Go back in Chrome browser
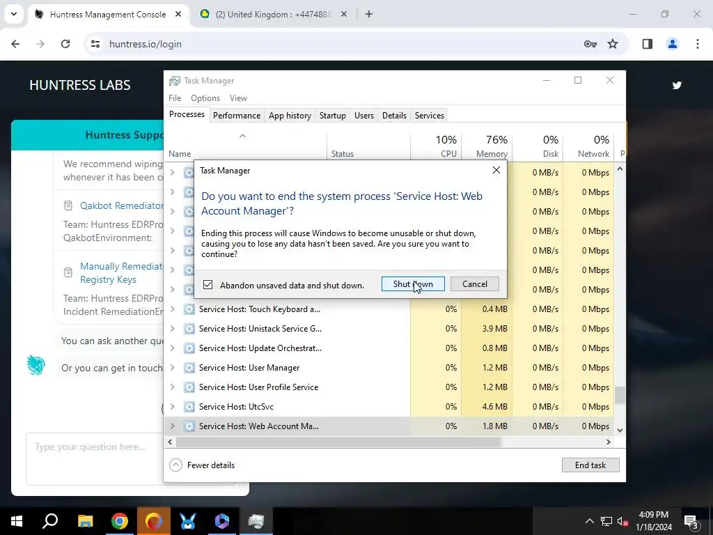 pos(15,44)
